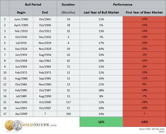
Task: Select row number 17
Action: 5,114
